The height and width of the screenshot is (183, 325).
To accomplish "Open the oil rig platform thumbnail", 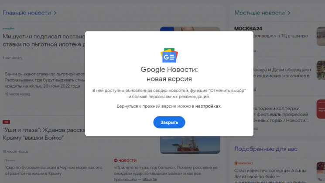I will click(190, 145).
